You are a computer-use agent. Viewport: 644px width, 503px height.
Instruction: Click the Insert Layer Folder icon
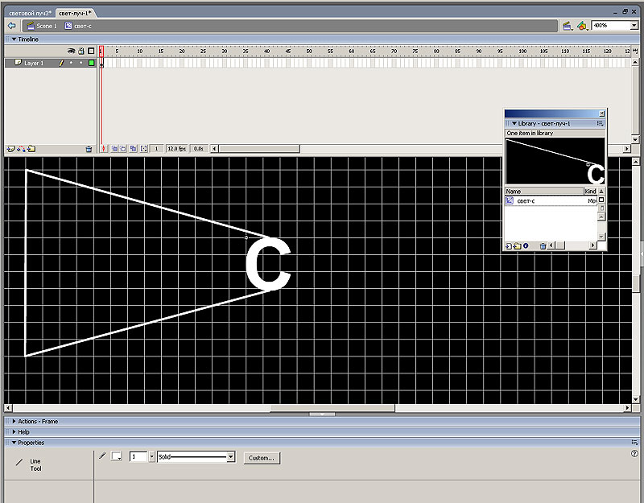[x=31, y=149]
